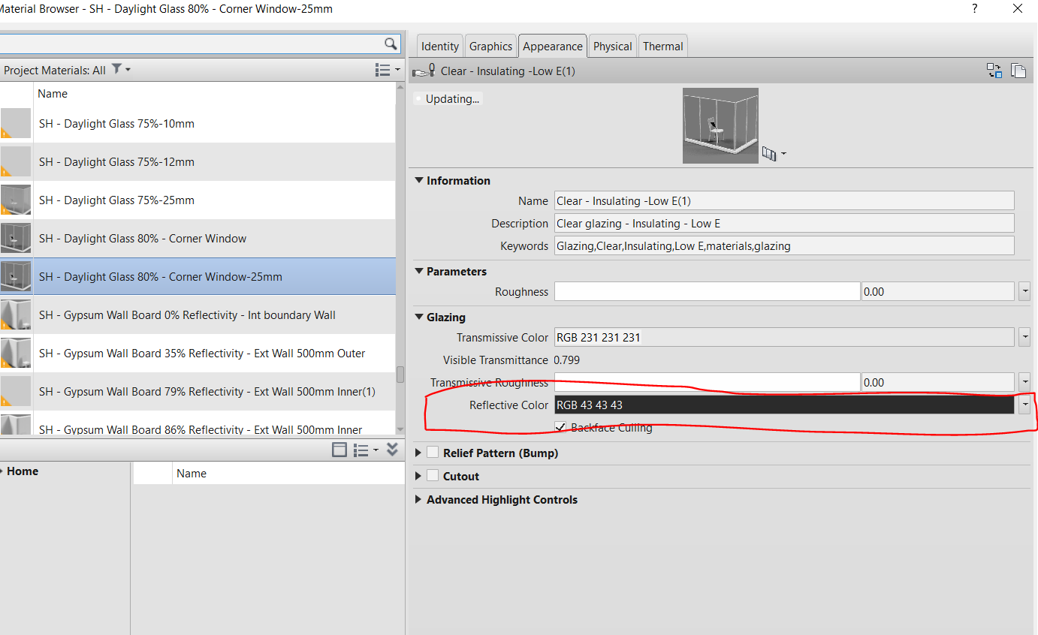1038x635 pixels.
Task: Collapse the Information section
Action: [x=418, y=180]
